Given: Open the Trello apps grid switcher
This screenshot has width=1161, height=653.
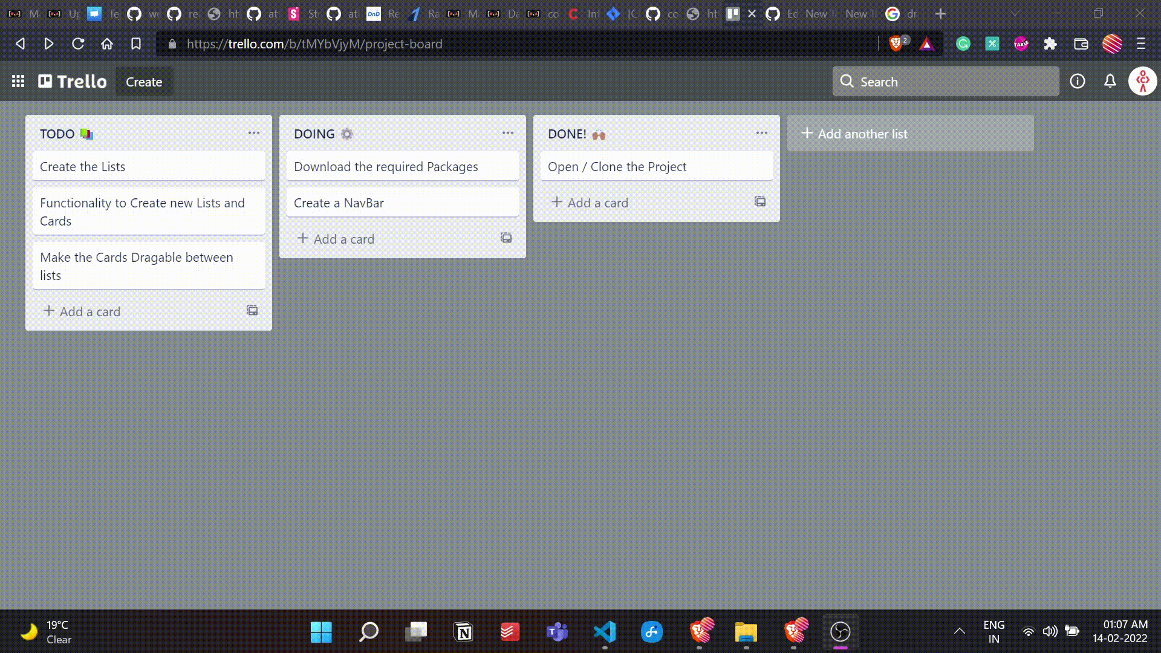Looking at the screenshot, I should [x=18, y=81].
